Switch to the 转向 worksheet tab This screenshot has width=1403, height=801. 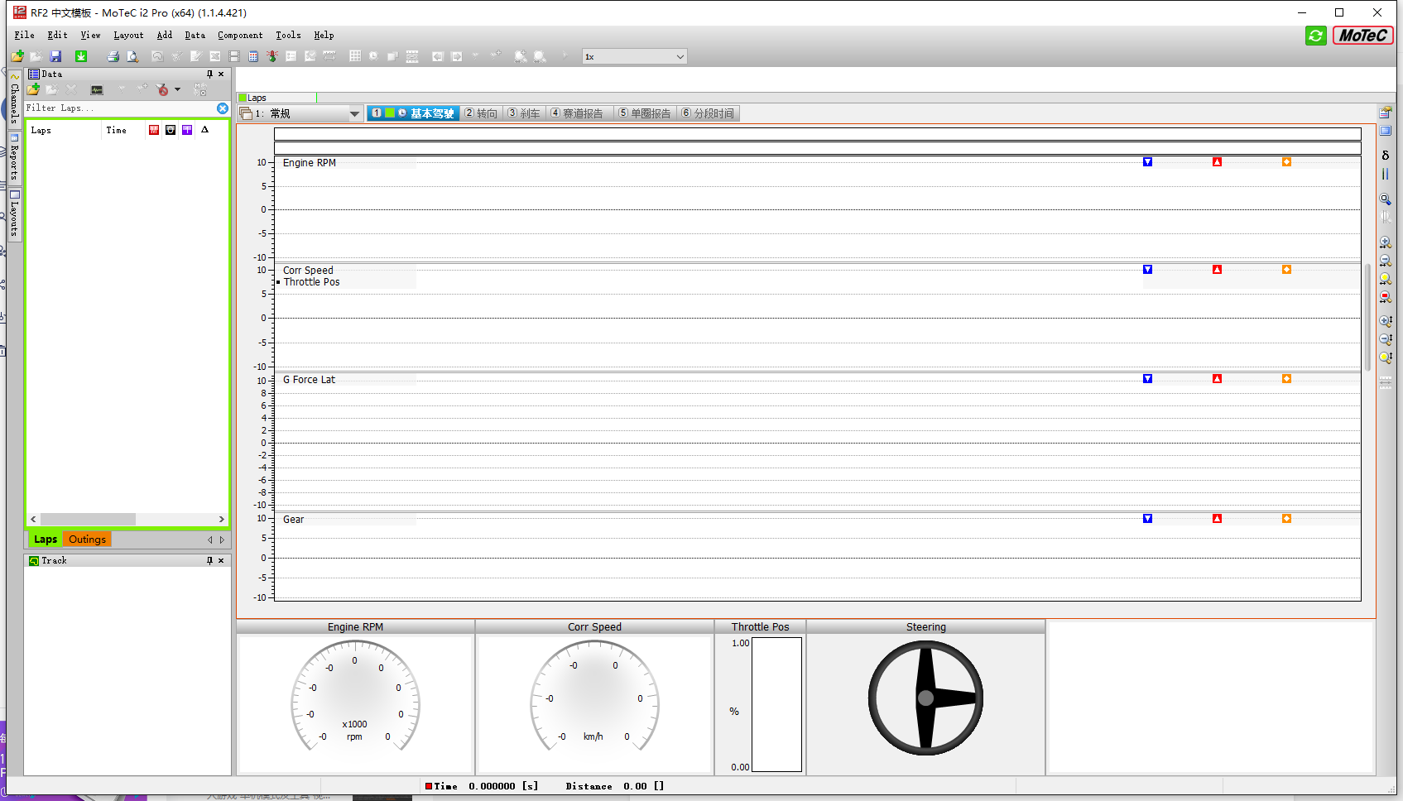coord(481,113)
